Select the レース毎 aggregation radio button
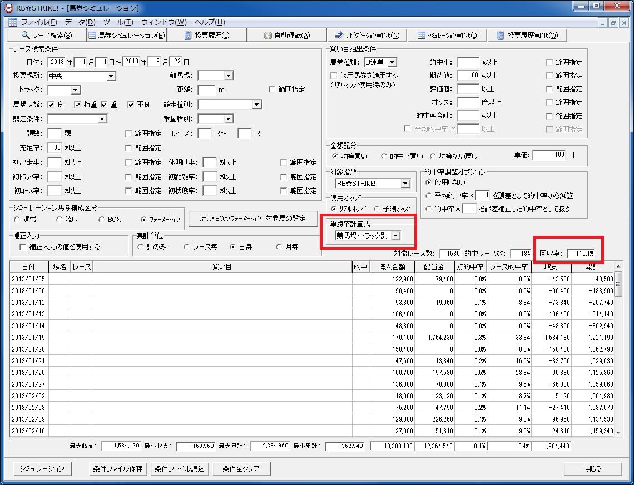The height and width of the screenshot is (485, 634). (186, 247)
